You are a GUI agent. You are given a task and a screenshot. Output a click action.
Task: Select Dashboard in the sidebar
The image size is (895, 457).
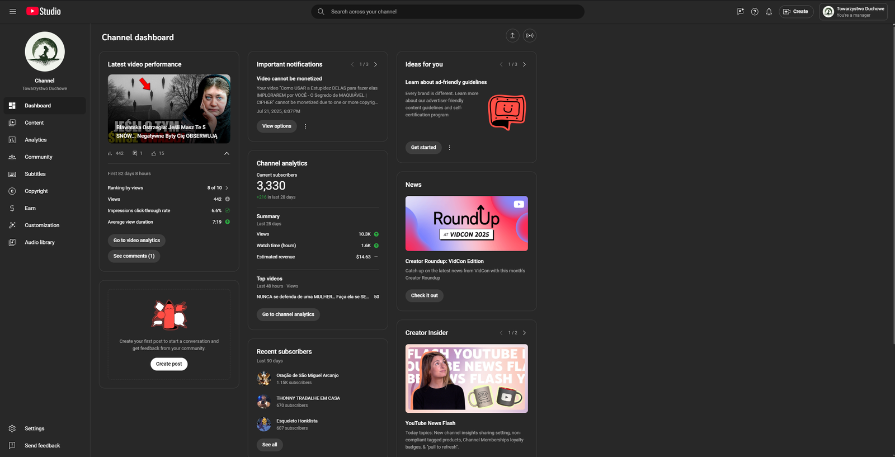click(x=45, y=106)
